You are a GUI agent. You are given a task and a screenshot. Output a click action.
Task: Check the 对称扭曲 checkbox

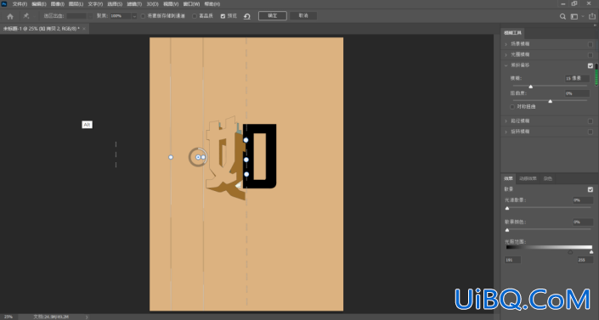click(x=512, y=107)
